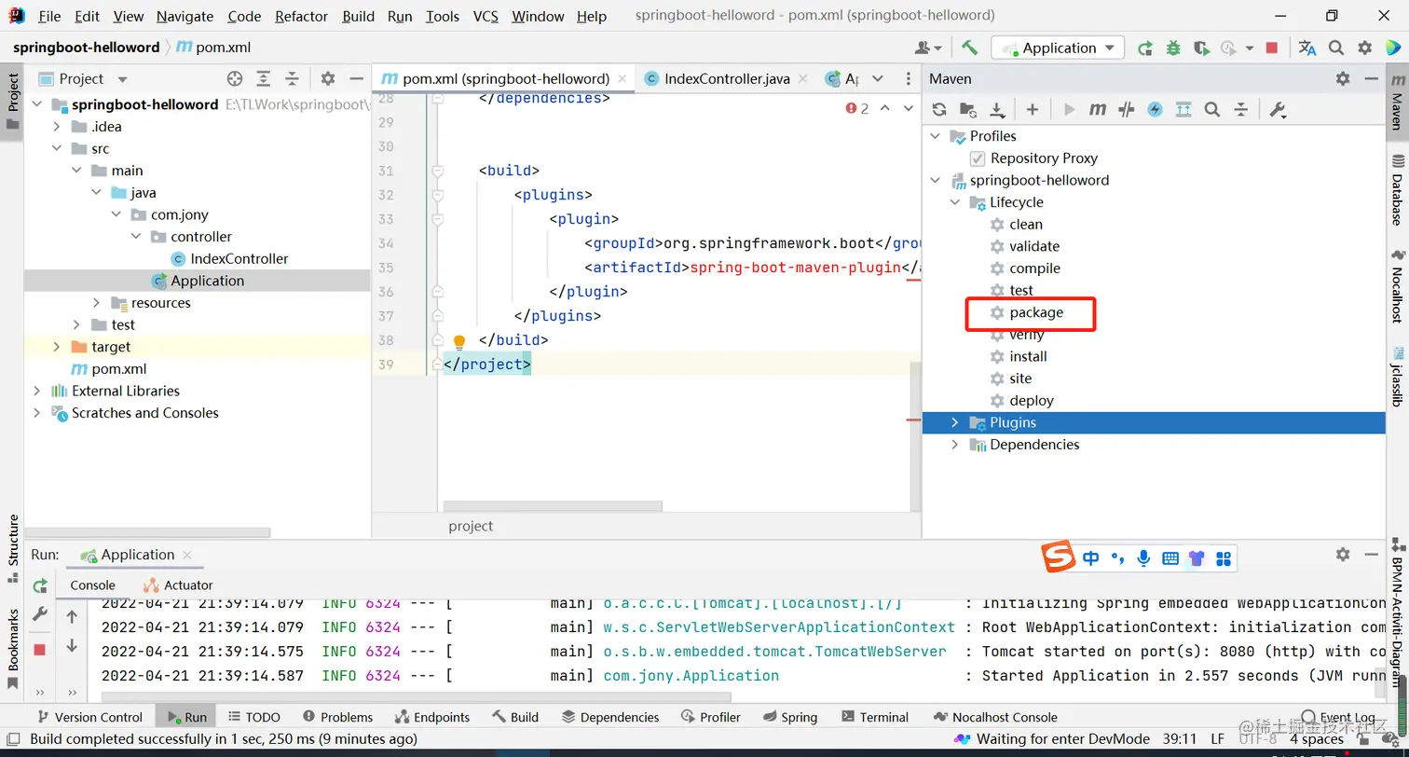
Task: Click Execute Maven Goal 'm' icon
Action: 1098,110
